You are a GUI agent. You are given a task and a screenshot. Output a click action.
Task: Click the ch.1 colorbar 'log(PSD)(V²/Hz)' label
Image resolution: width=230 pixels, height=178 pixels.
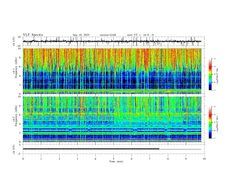coord(218,76)
